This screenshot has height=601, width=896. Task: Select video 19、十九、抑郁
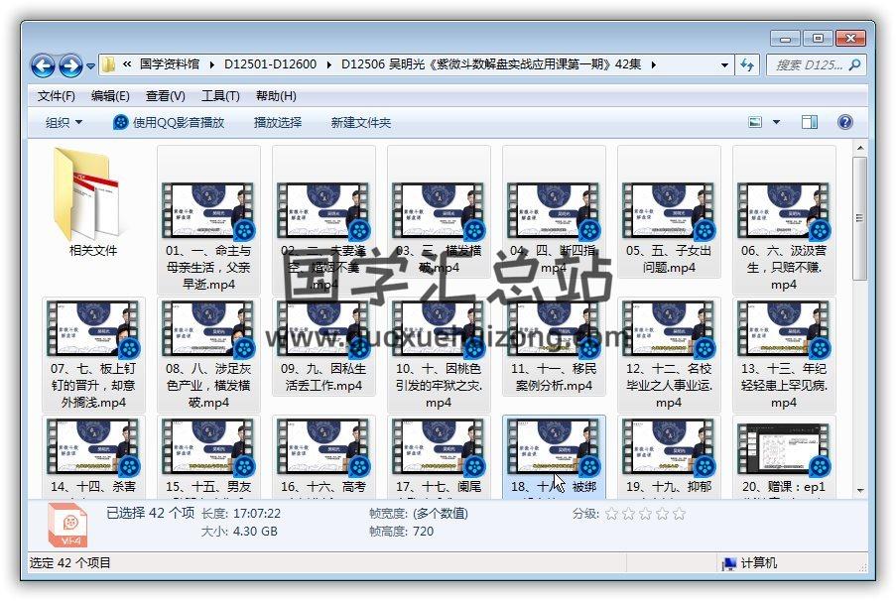coord(669,456)
